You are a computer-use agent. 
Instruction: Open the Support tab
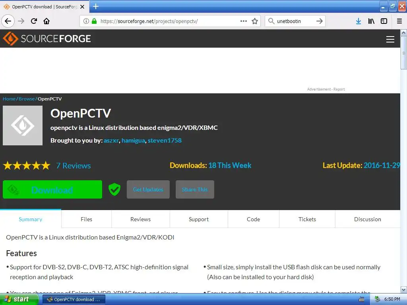pos(199,219)
